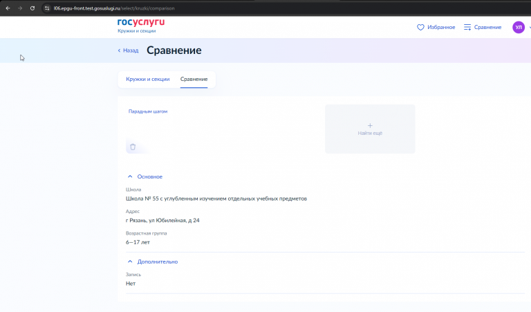Open Сравнение link in the header
The width and height of the screenshot is (531, 312).
tap(487, 27)
